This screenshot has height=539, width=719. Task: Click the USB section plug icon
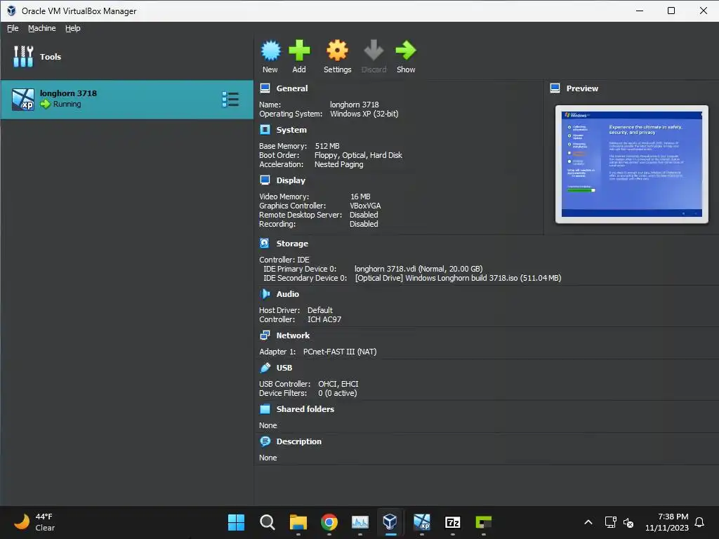pos(265,368)
